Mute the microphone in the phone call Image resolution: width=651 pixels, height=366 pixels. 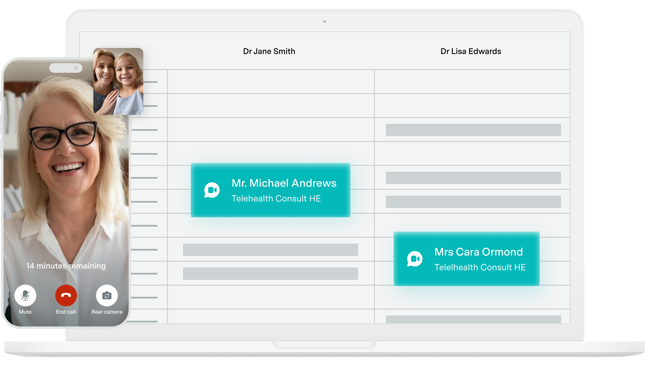(25, 295)
